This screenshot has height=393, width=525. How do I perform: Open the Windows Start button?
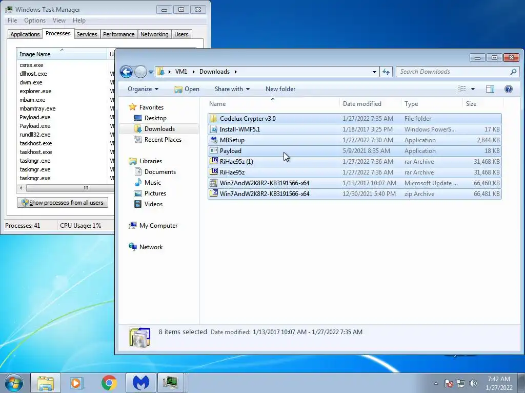coord(14,383)
